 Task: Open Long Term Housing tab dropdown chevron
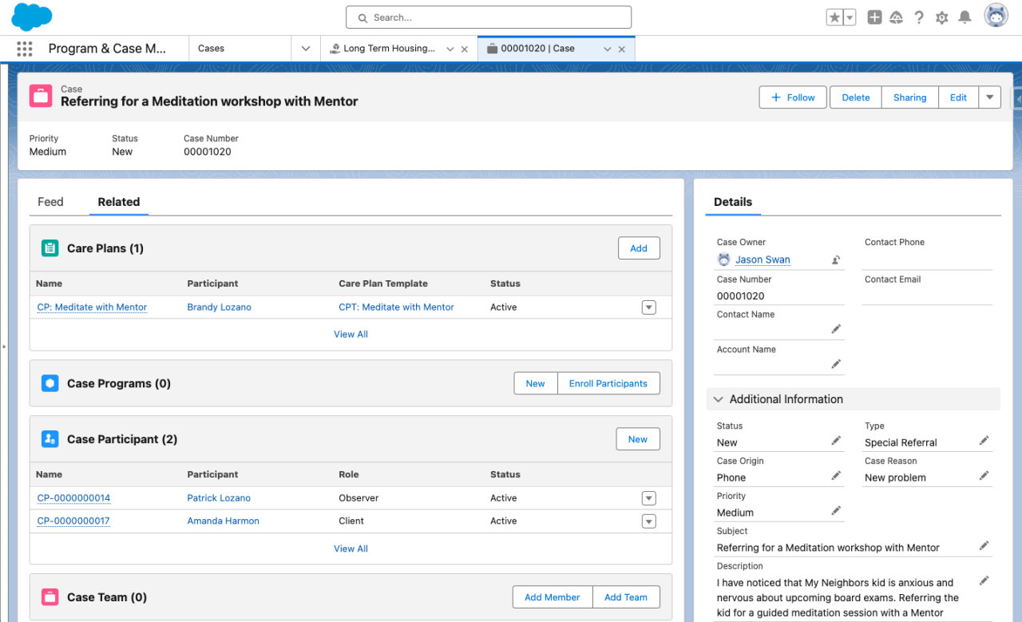[x=450, y=49]
